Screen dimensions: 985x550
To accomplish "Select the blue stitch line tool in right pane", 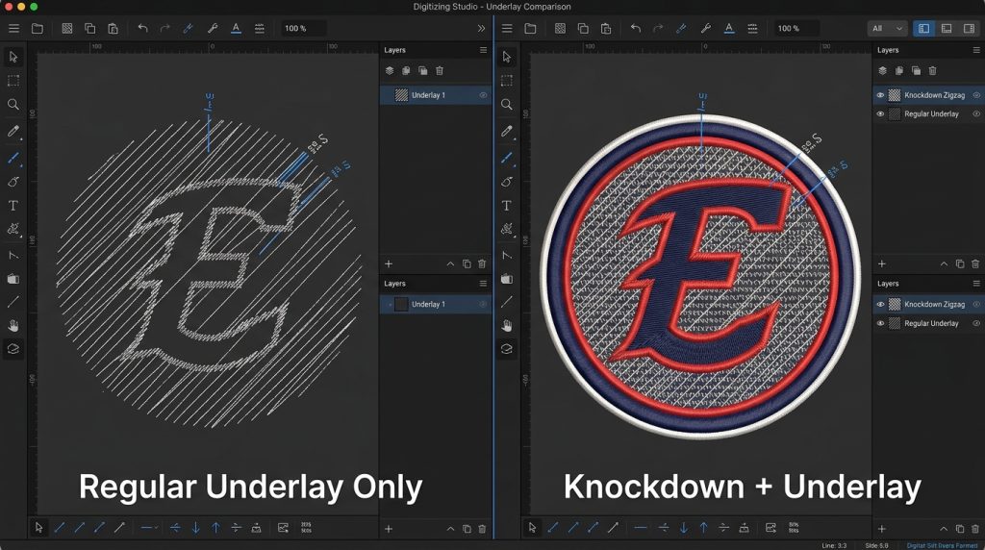I will (506, 158).
